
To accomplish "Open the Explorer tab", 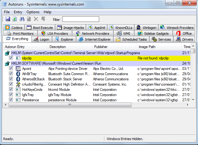I will [x=64, y=39].
